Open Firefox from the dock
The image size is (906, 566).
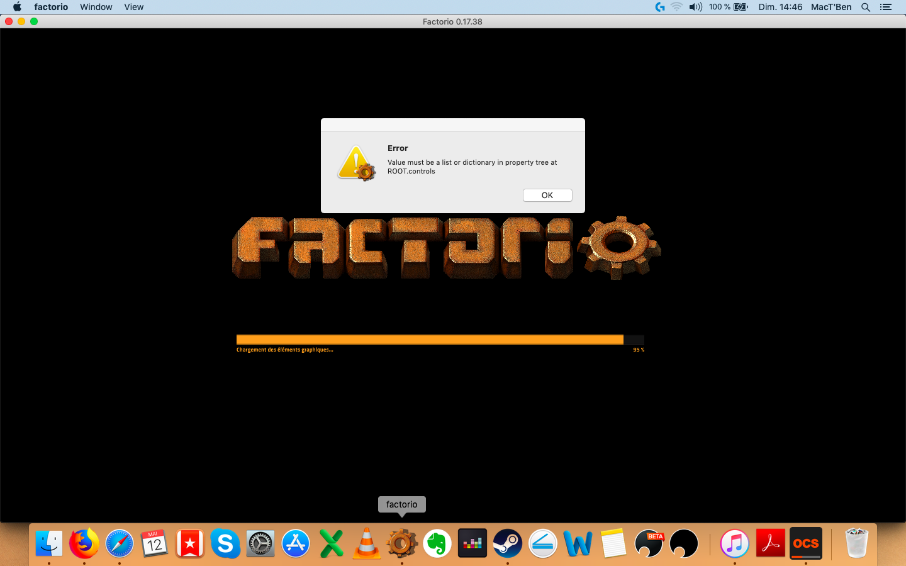point(84,543)
